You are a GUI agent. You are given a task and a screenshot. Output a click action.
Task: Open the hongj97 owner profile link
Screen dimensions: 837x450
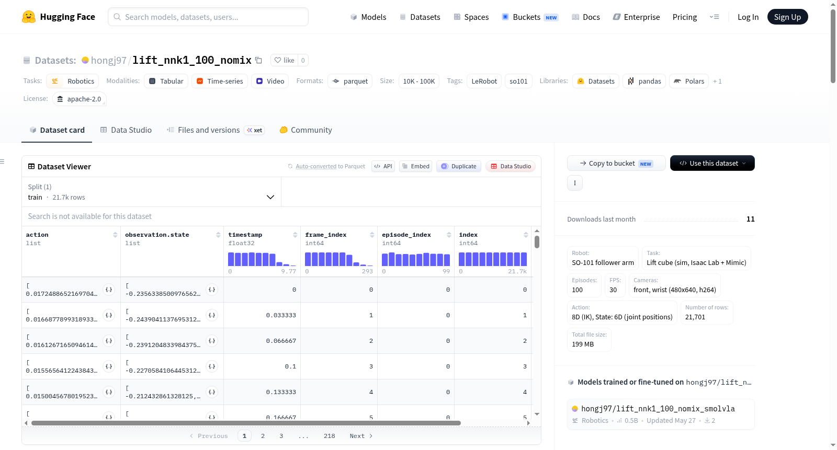(109, 60)
